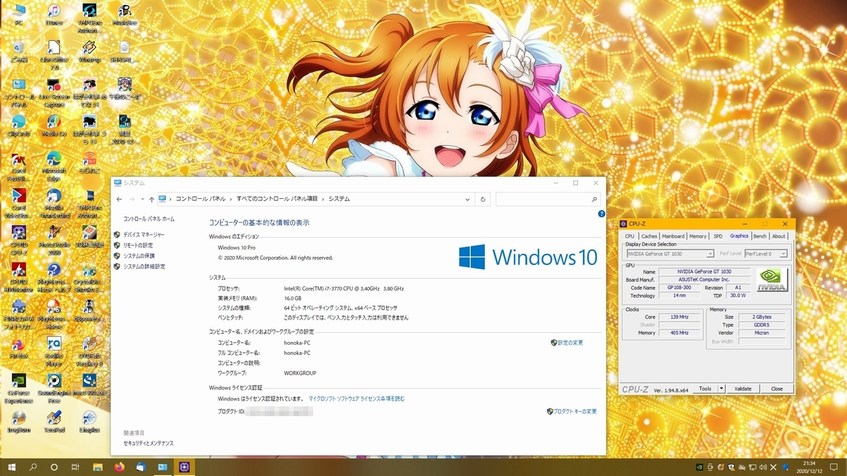847x476 pixels.
Task: Switch to Bench tab in CPU-Z
Action: 759,236
